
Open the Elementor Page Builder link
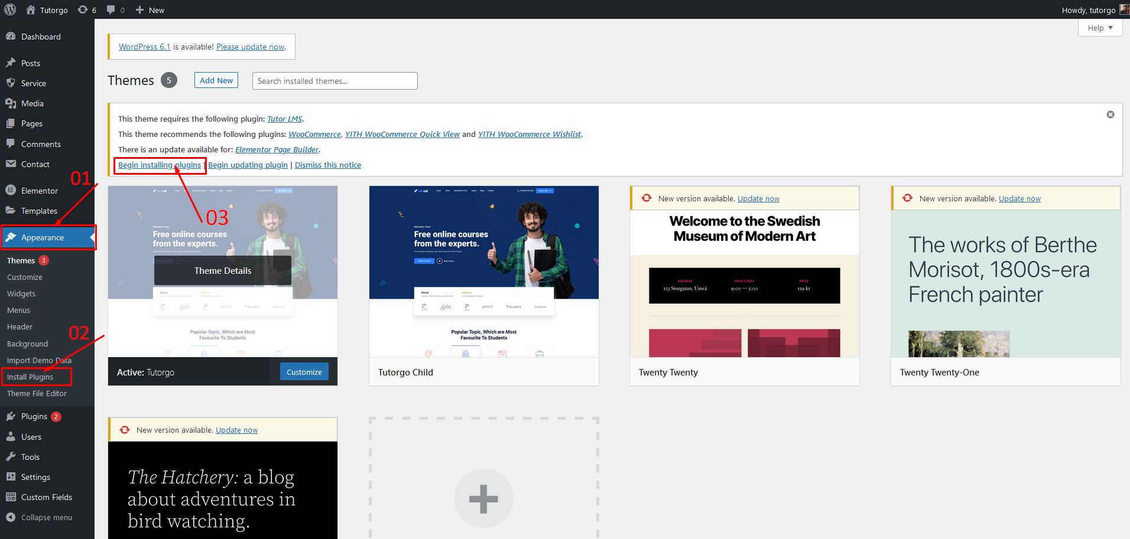[277, 149]
